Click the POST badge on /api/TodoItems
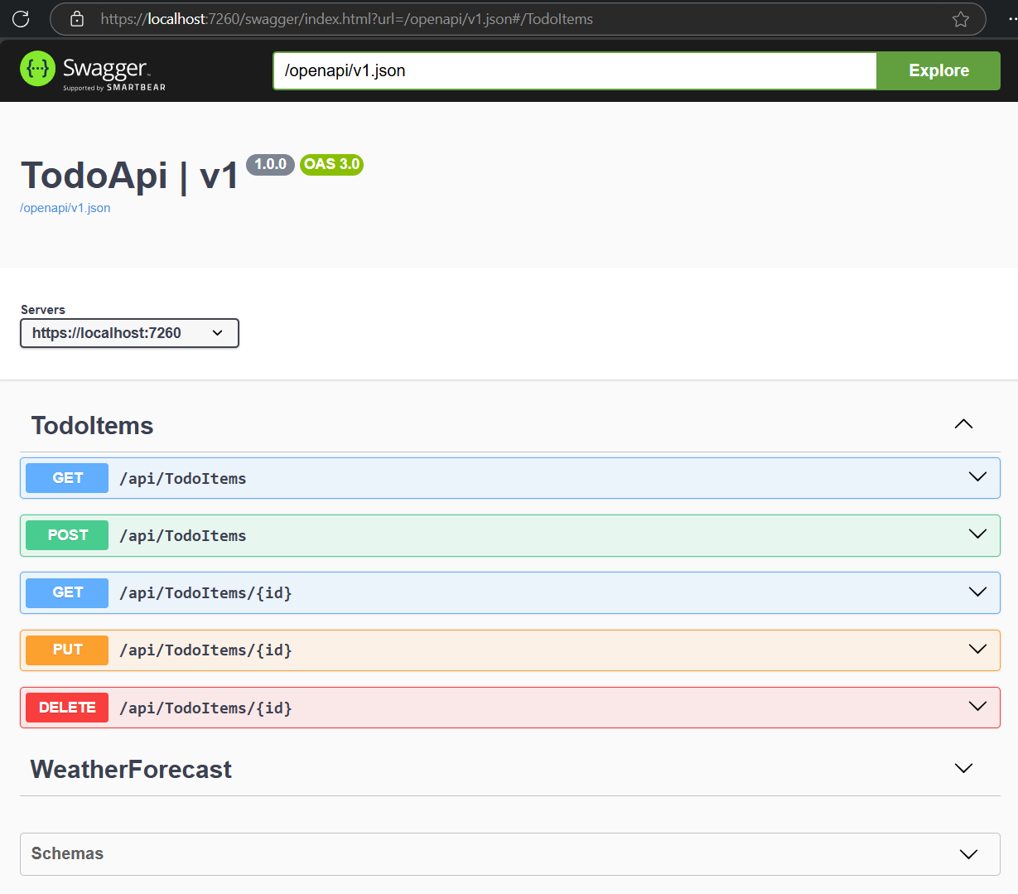 tap(66, 534)
